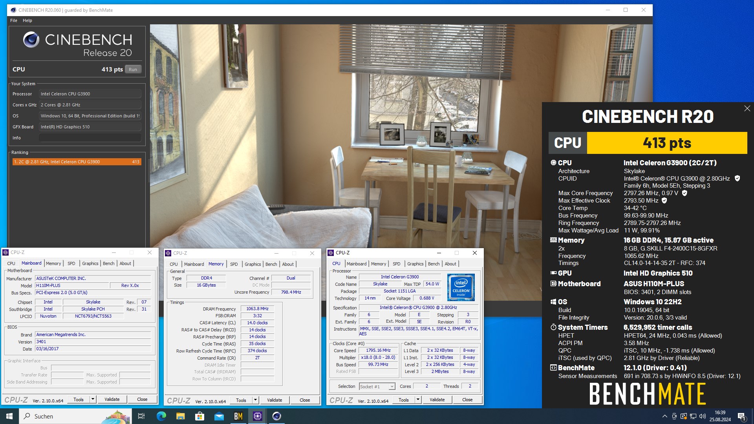Expand Tools dropdown arrow in middle CPU-Z window
The image size is (754, 424).
(x=256, y=400)
